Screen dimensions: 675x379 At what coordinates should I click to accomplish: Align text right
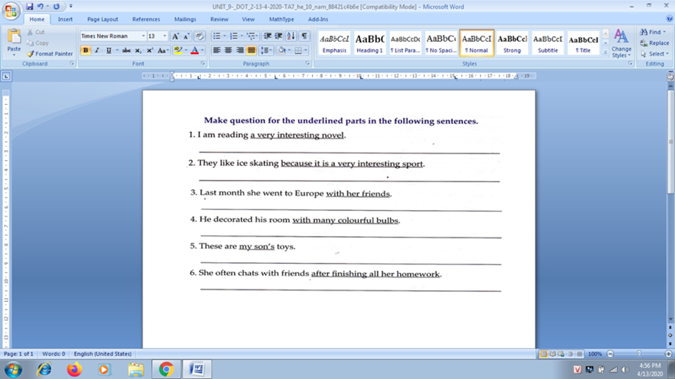240,50
